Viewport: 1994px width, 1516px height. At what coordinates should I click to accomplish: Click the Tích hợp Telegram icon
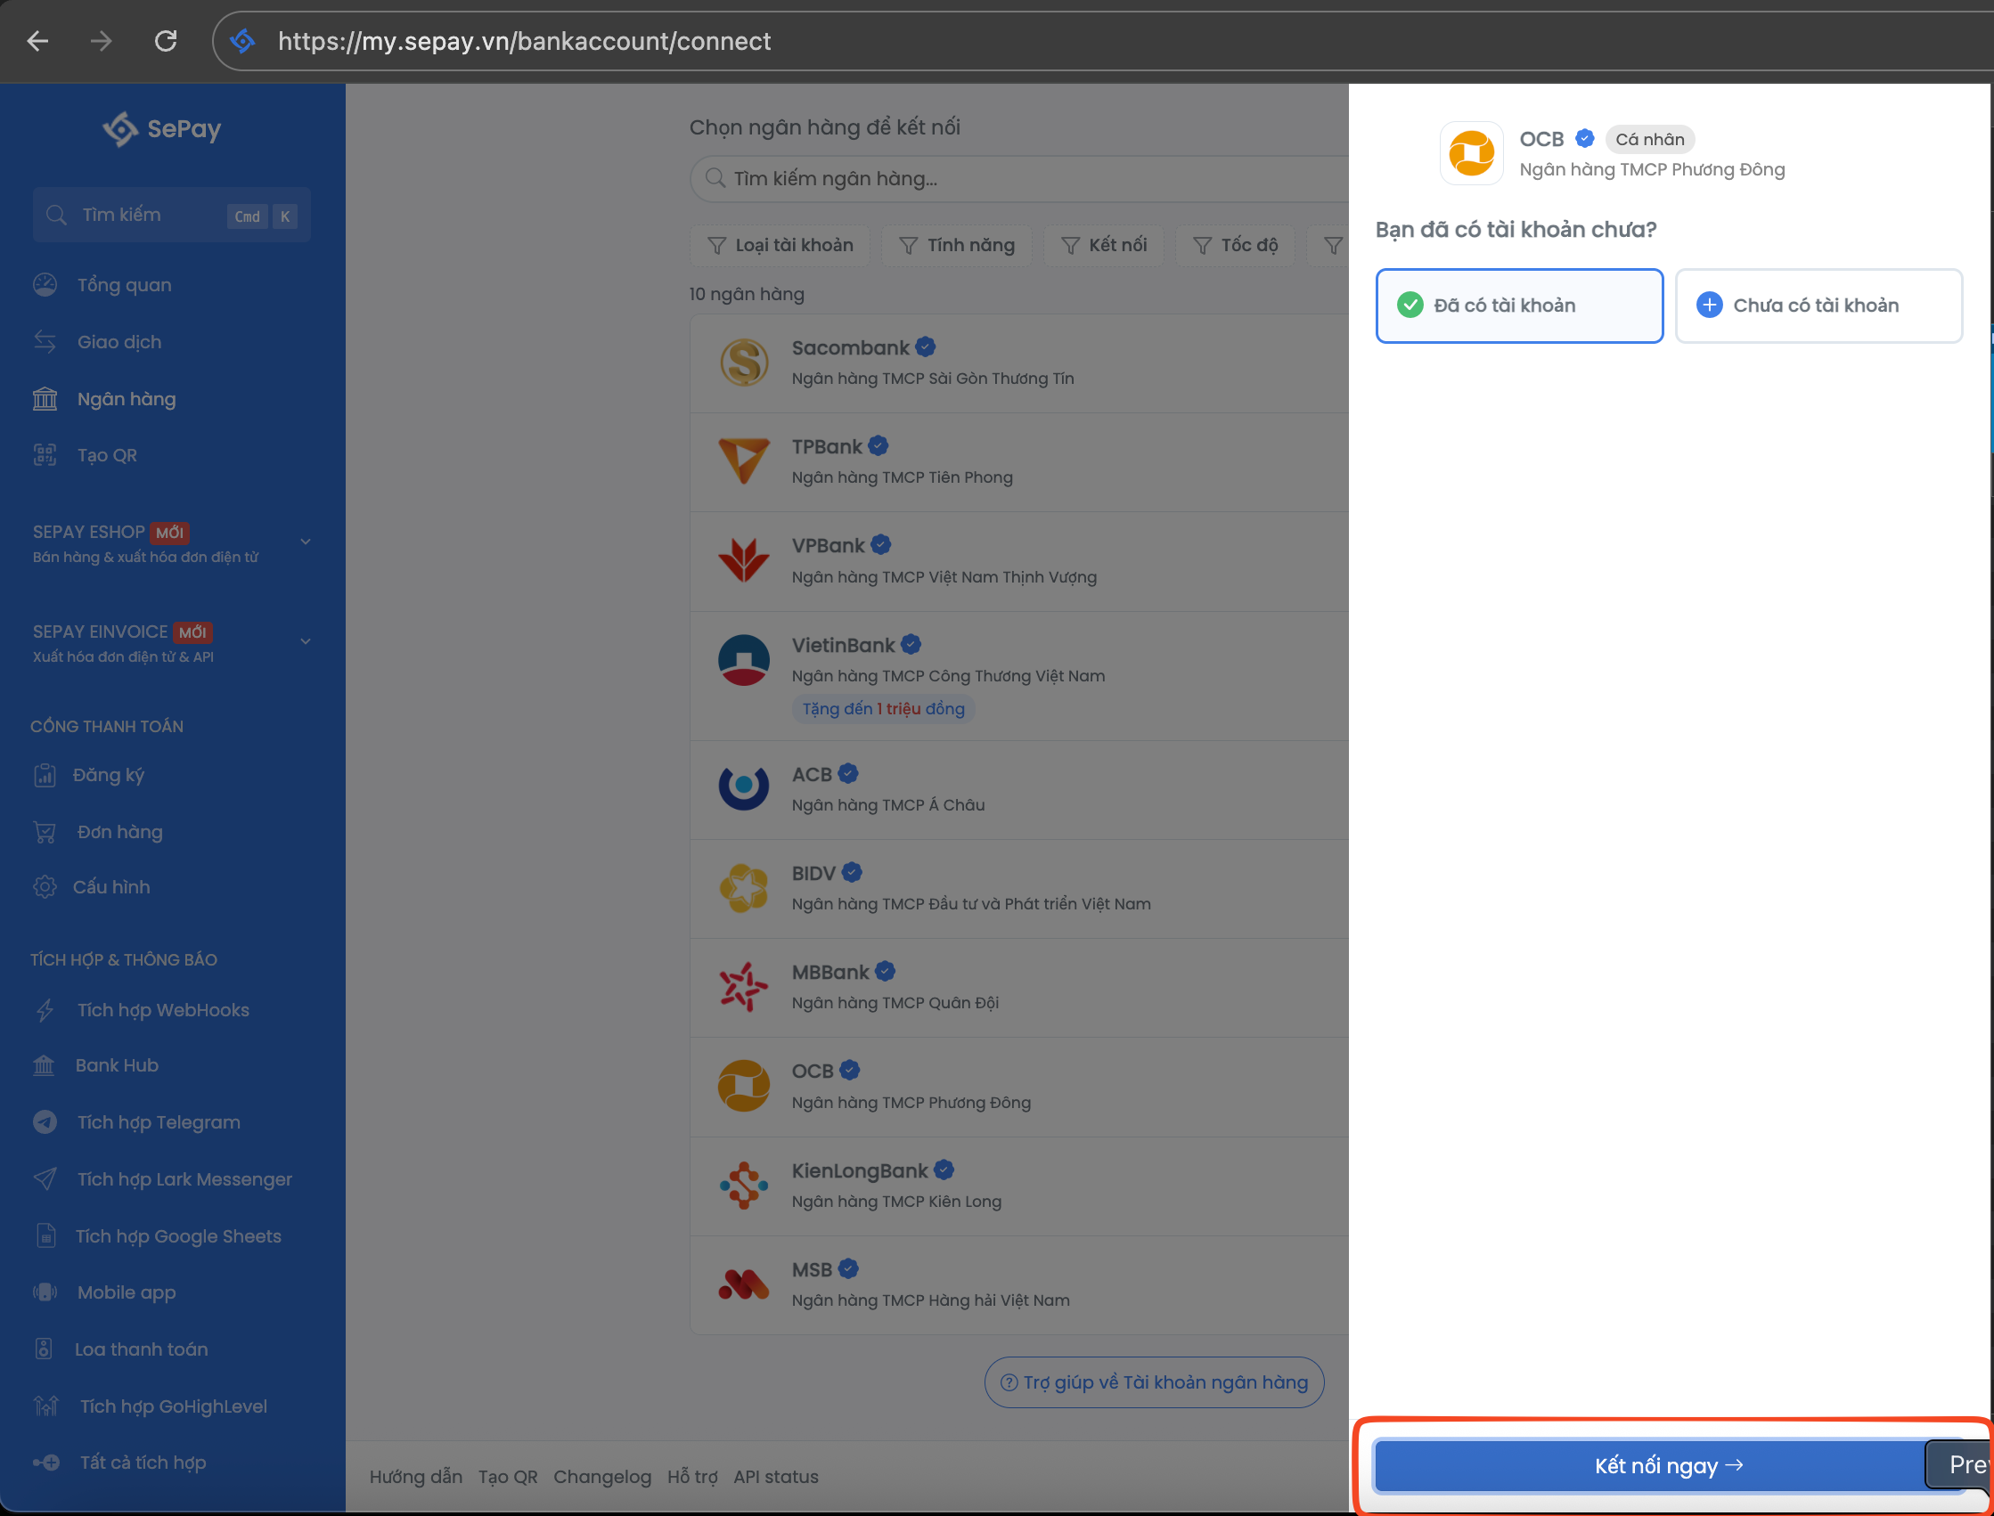(x=45, y=1122)
